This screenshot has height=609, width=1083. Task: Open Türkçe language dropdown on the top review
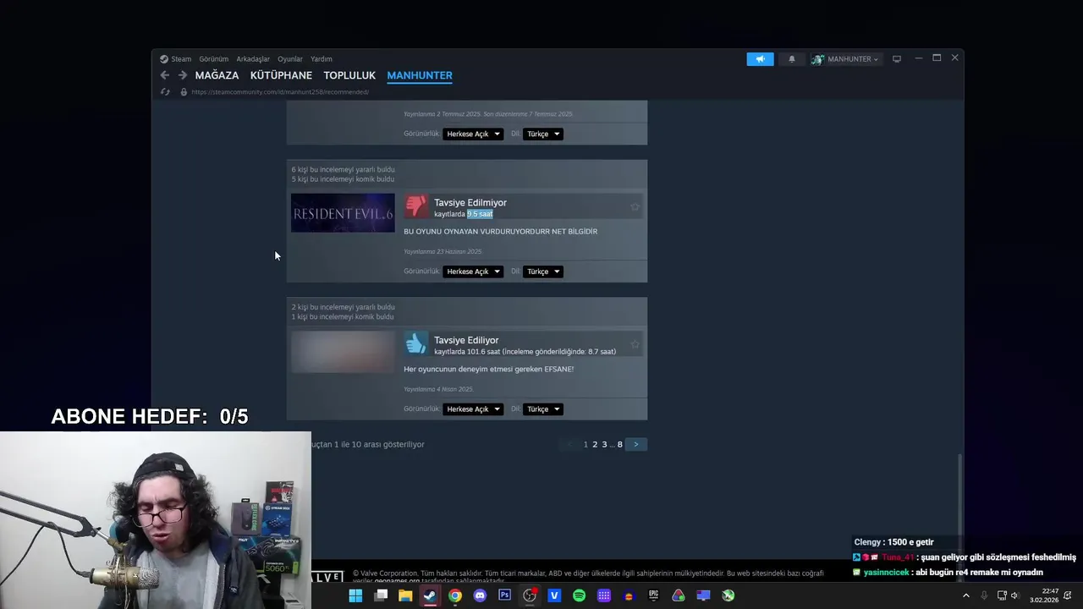tap(543, 134)
